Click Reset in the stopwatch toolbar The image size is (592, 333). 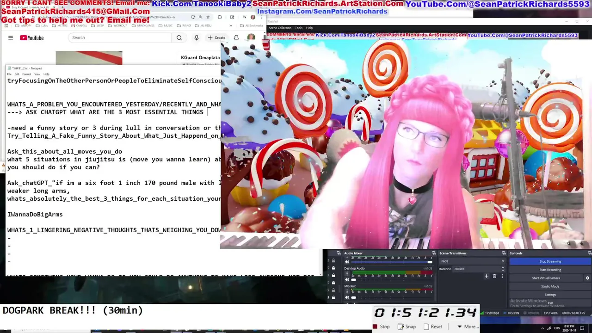433,327
